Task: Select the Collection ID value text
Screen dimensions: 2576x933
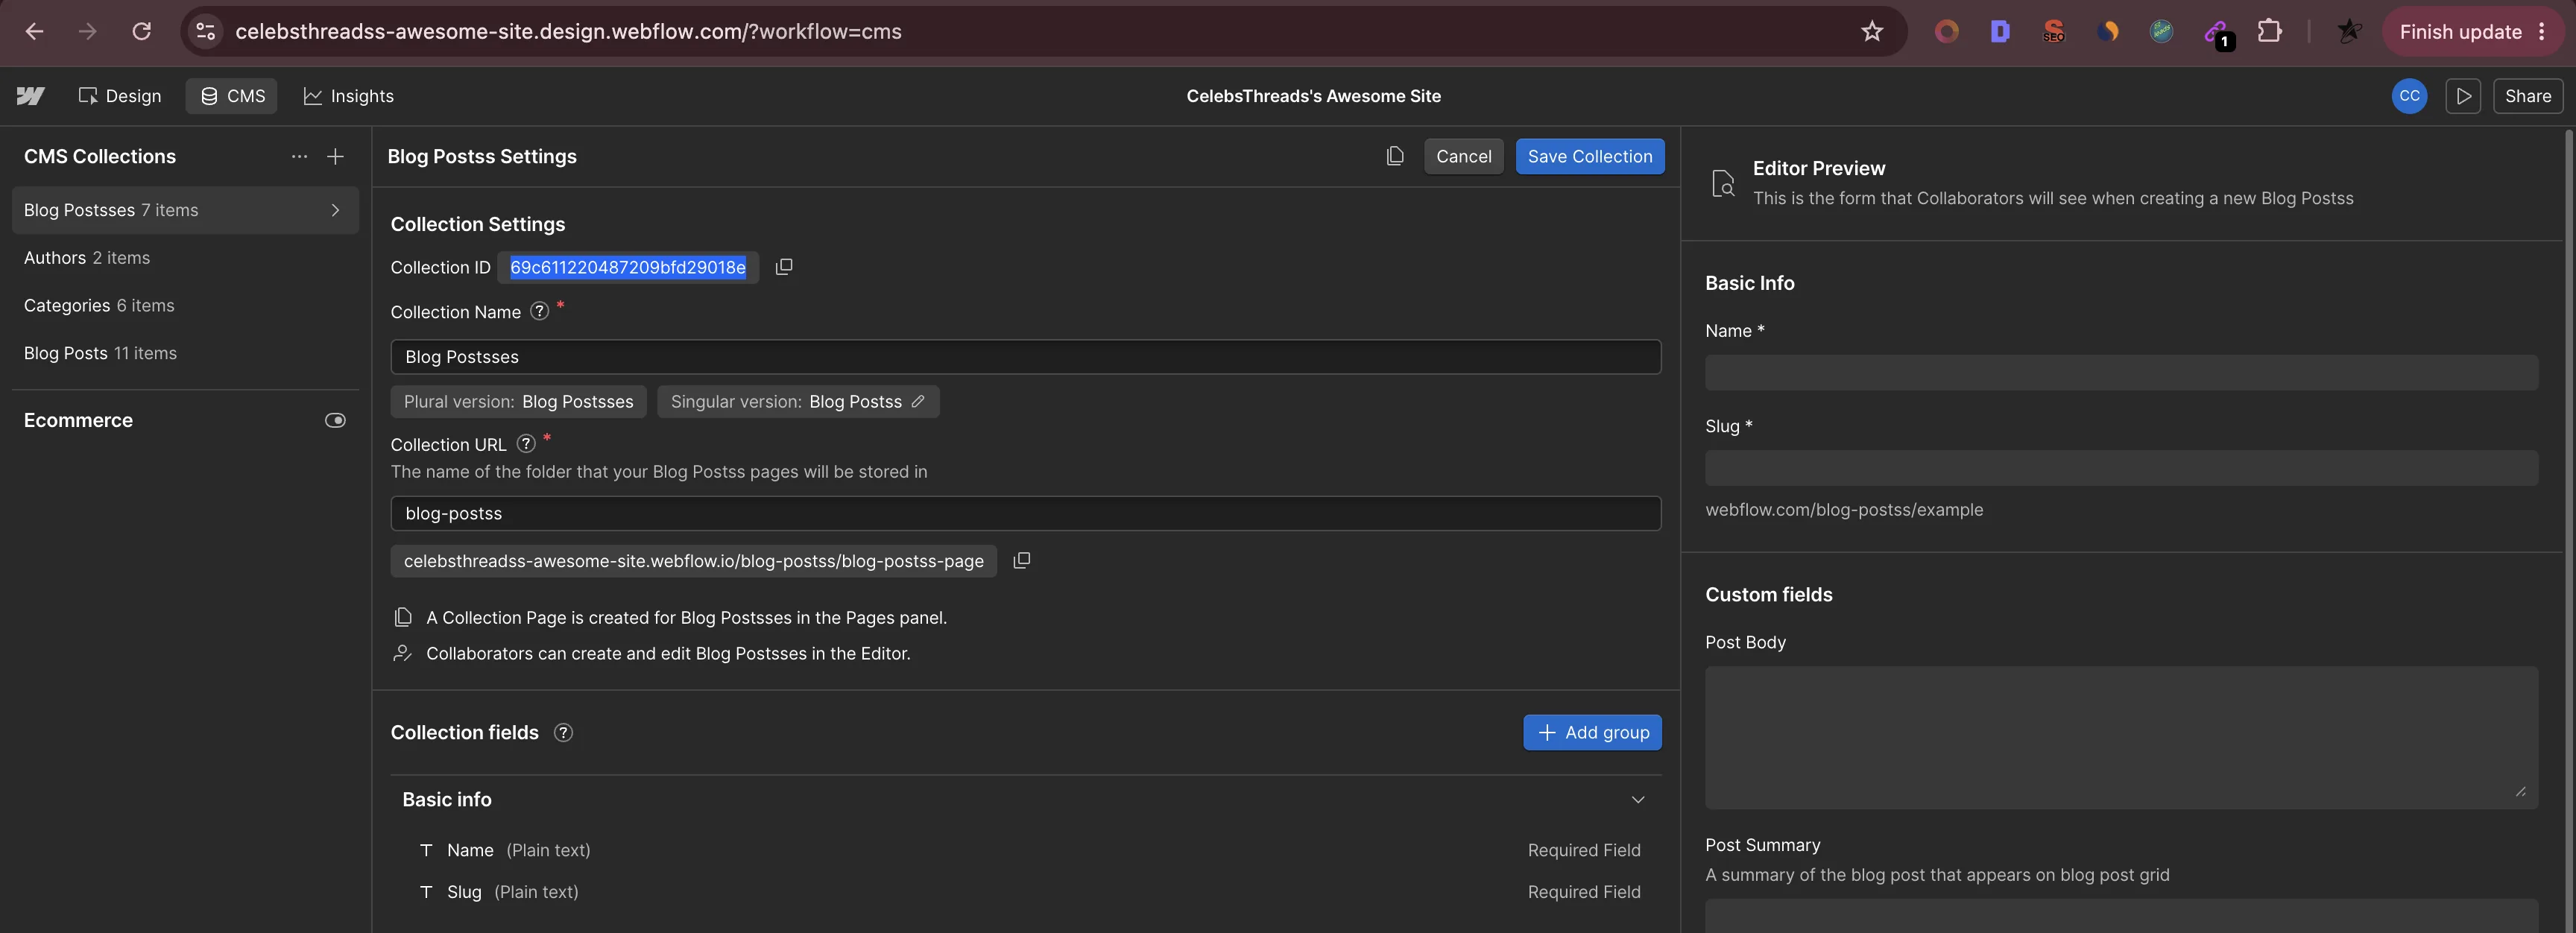Action: [628, 267]
